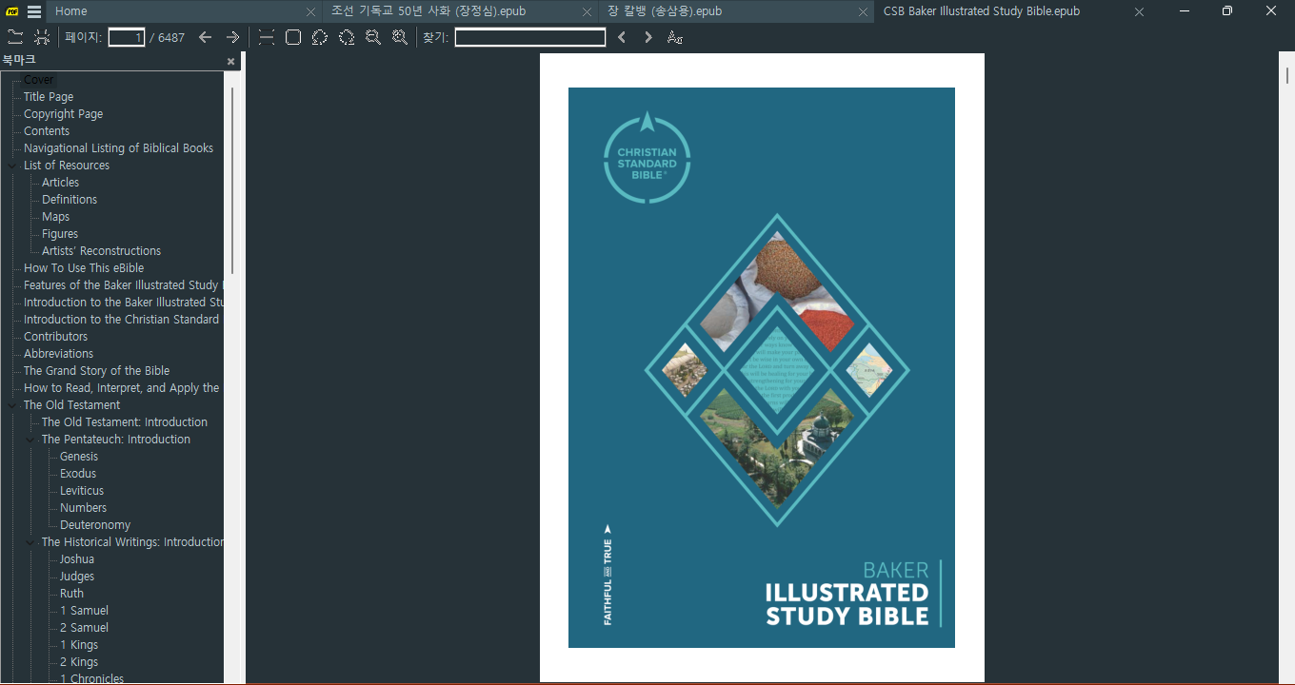Click the page number input field
The image size is (1295, 685).
127,37
